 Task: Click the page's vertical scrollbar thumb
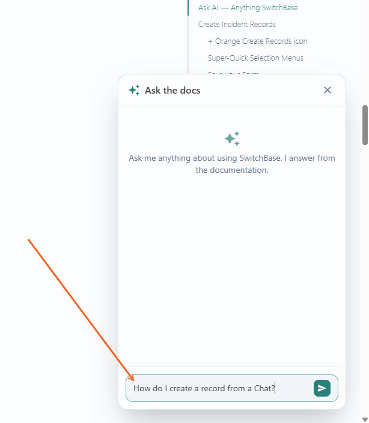tap(365, 125)
